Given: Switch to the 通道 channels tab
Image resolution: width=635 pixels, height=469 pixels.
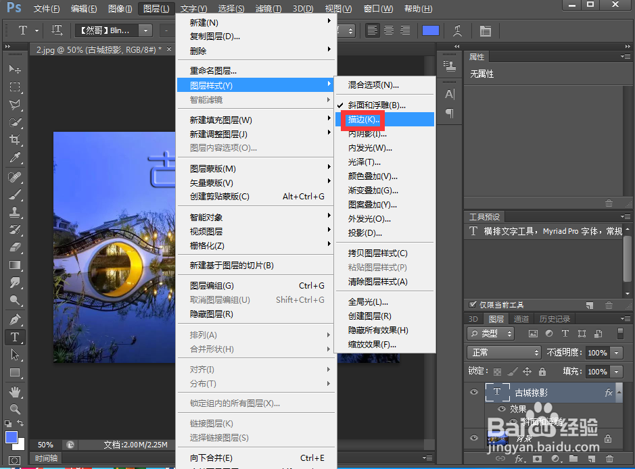Looking at the screenshot, I should click(x=521, y=318).
